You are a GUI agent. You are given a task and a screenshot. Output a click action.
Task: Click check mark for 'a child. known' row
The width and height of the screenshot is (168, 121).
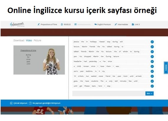click(152, 66)
